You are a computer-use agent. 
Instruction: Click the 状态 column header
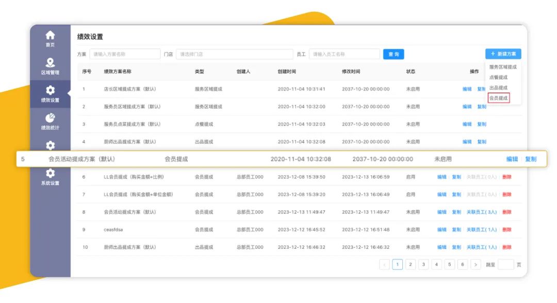(411, 71)
